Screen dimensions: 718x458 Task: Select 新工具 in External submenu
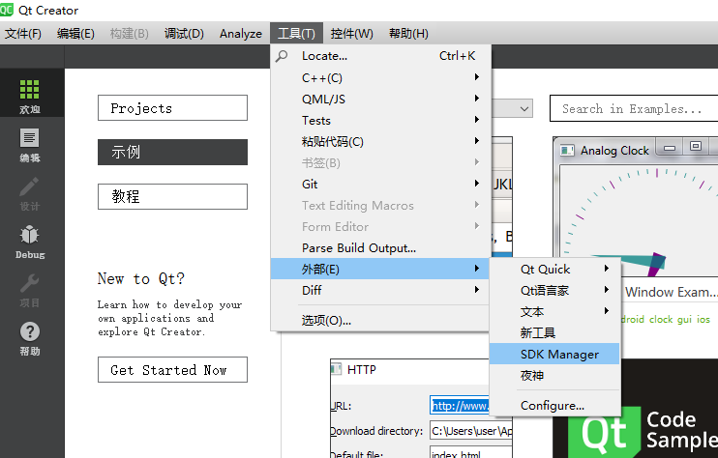point(554,332)
